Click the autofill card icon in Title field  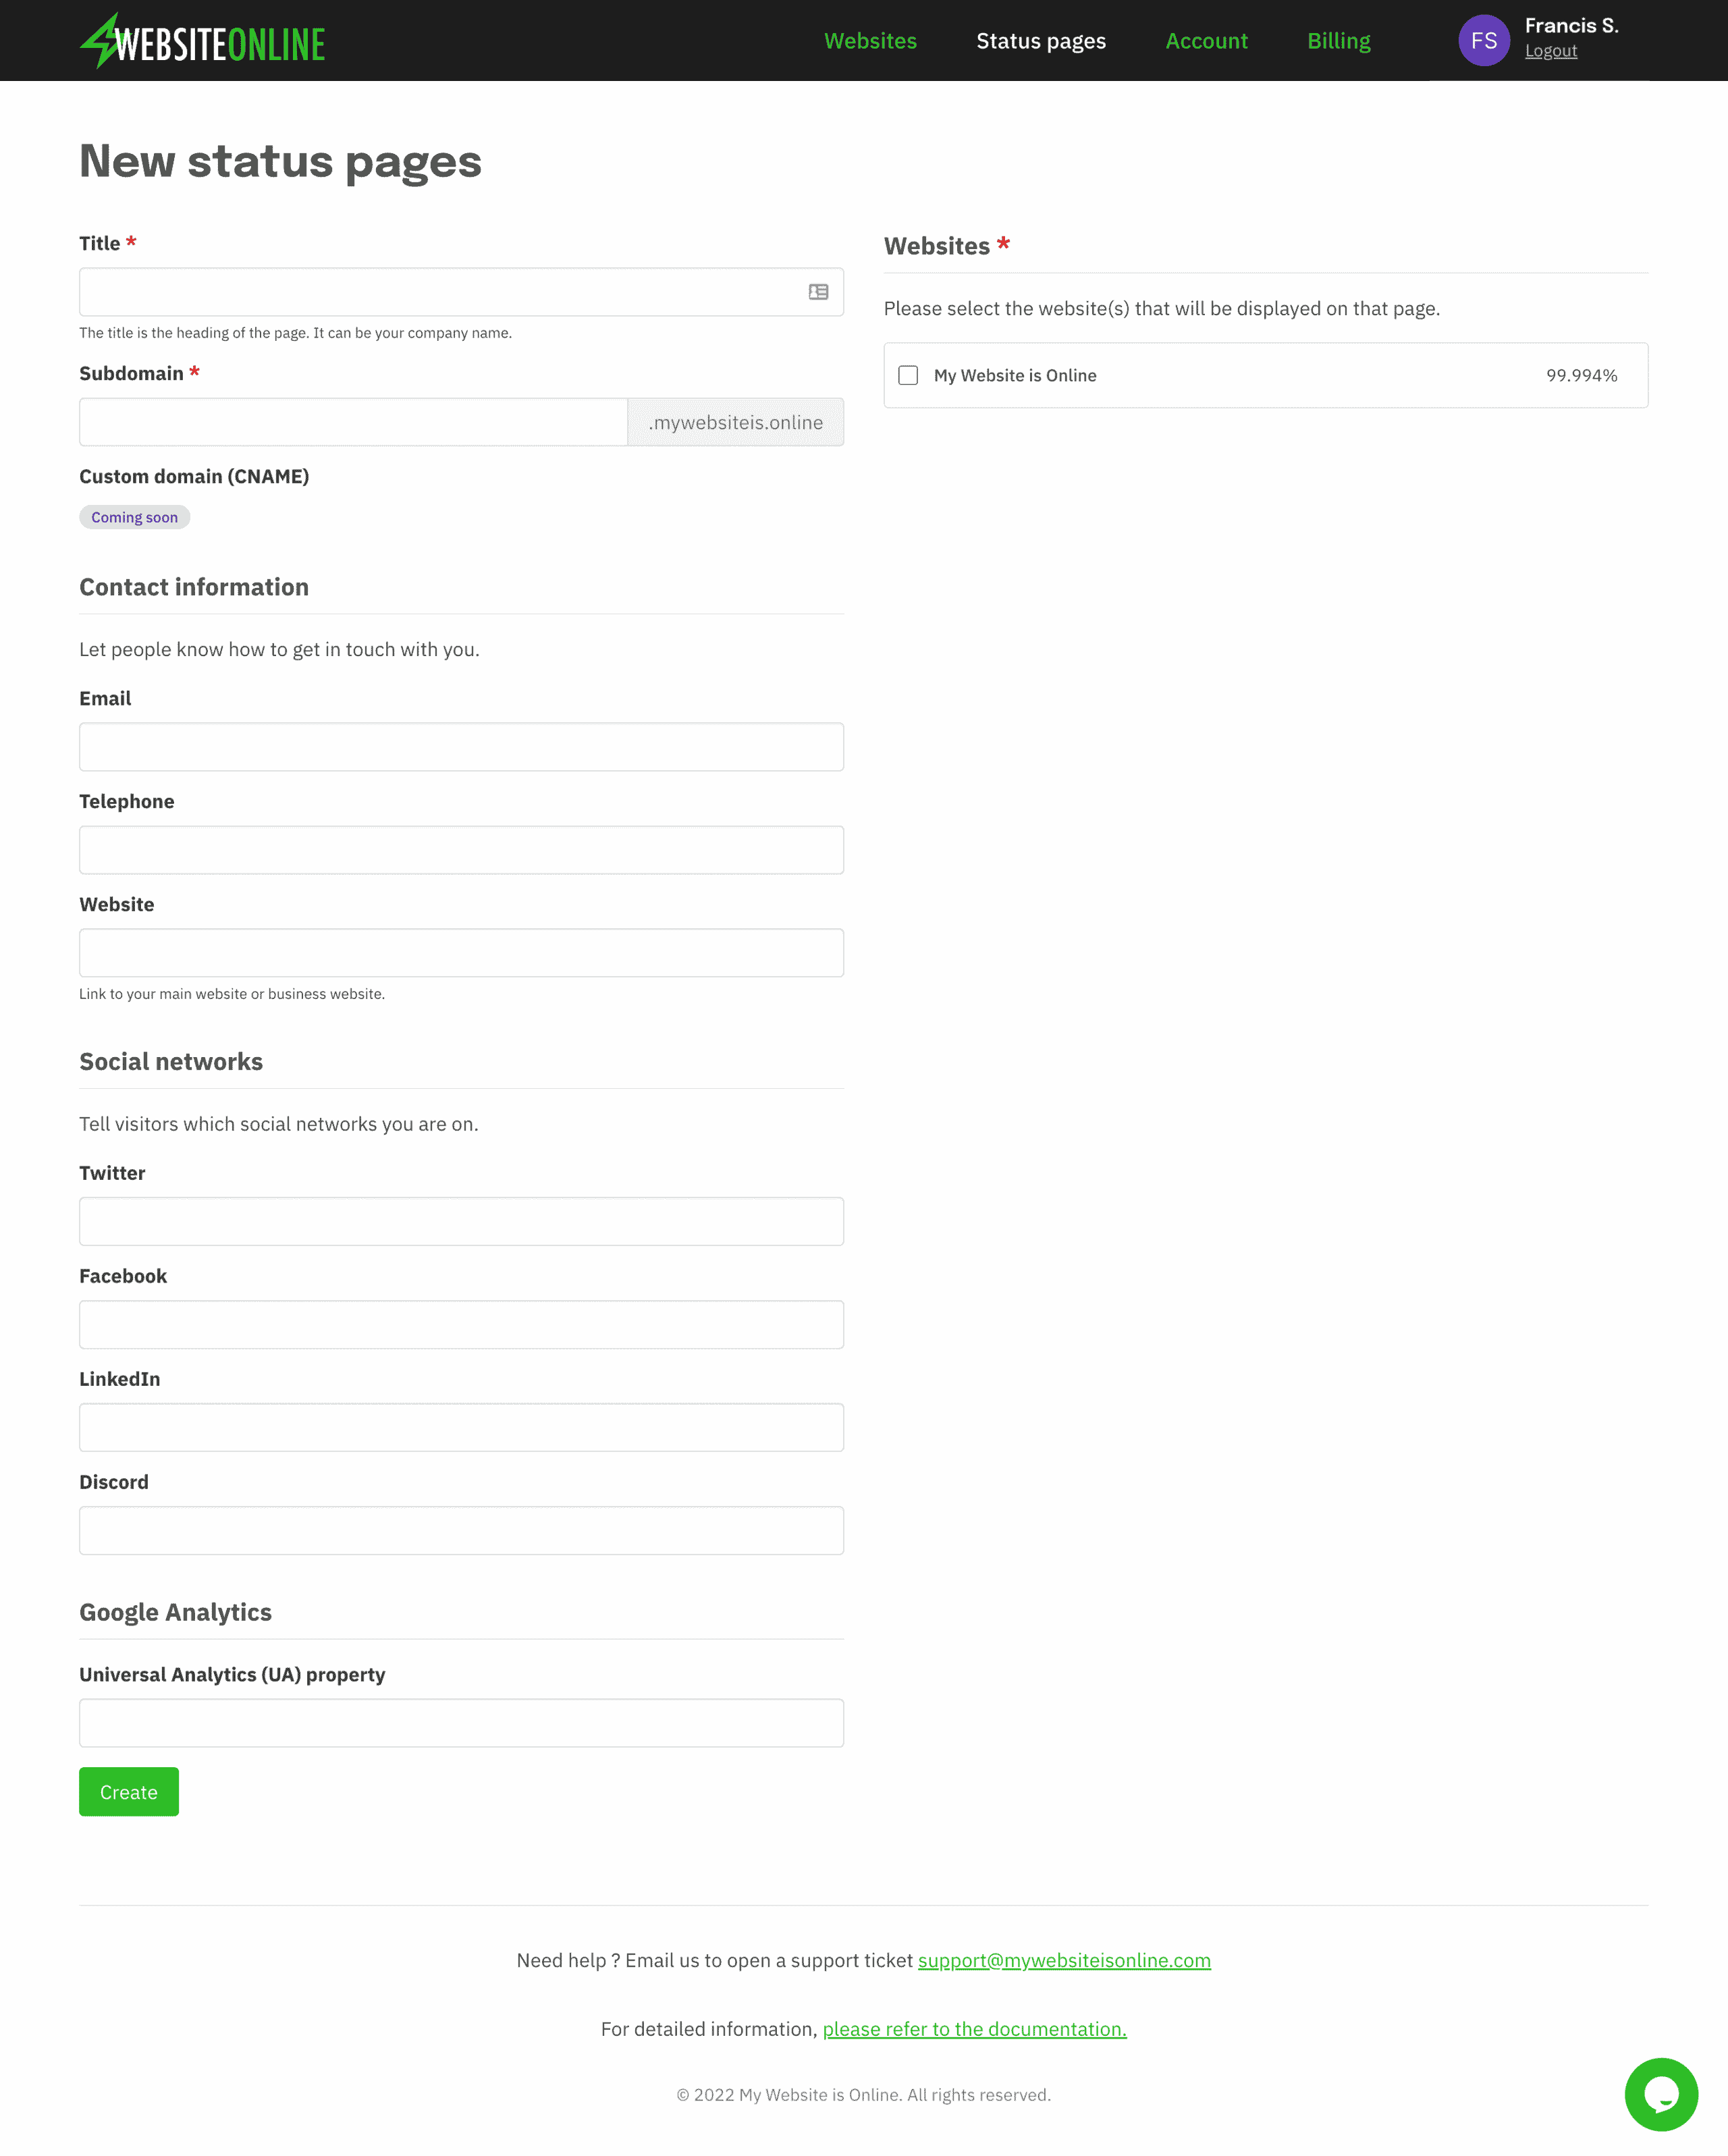point(818,292)
